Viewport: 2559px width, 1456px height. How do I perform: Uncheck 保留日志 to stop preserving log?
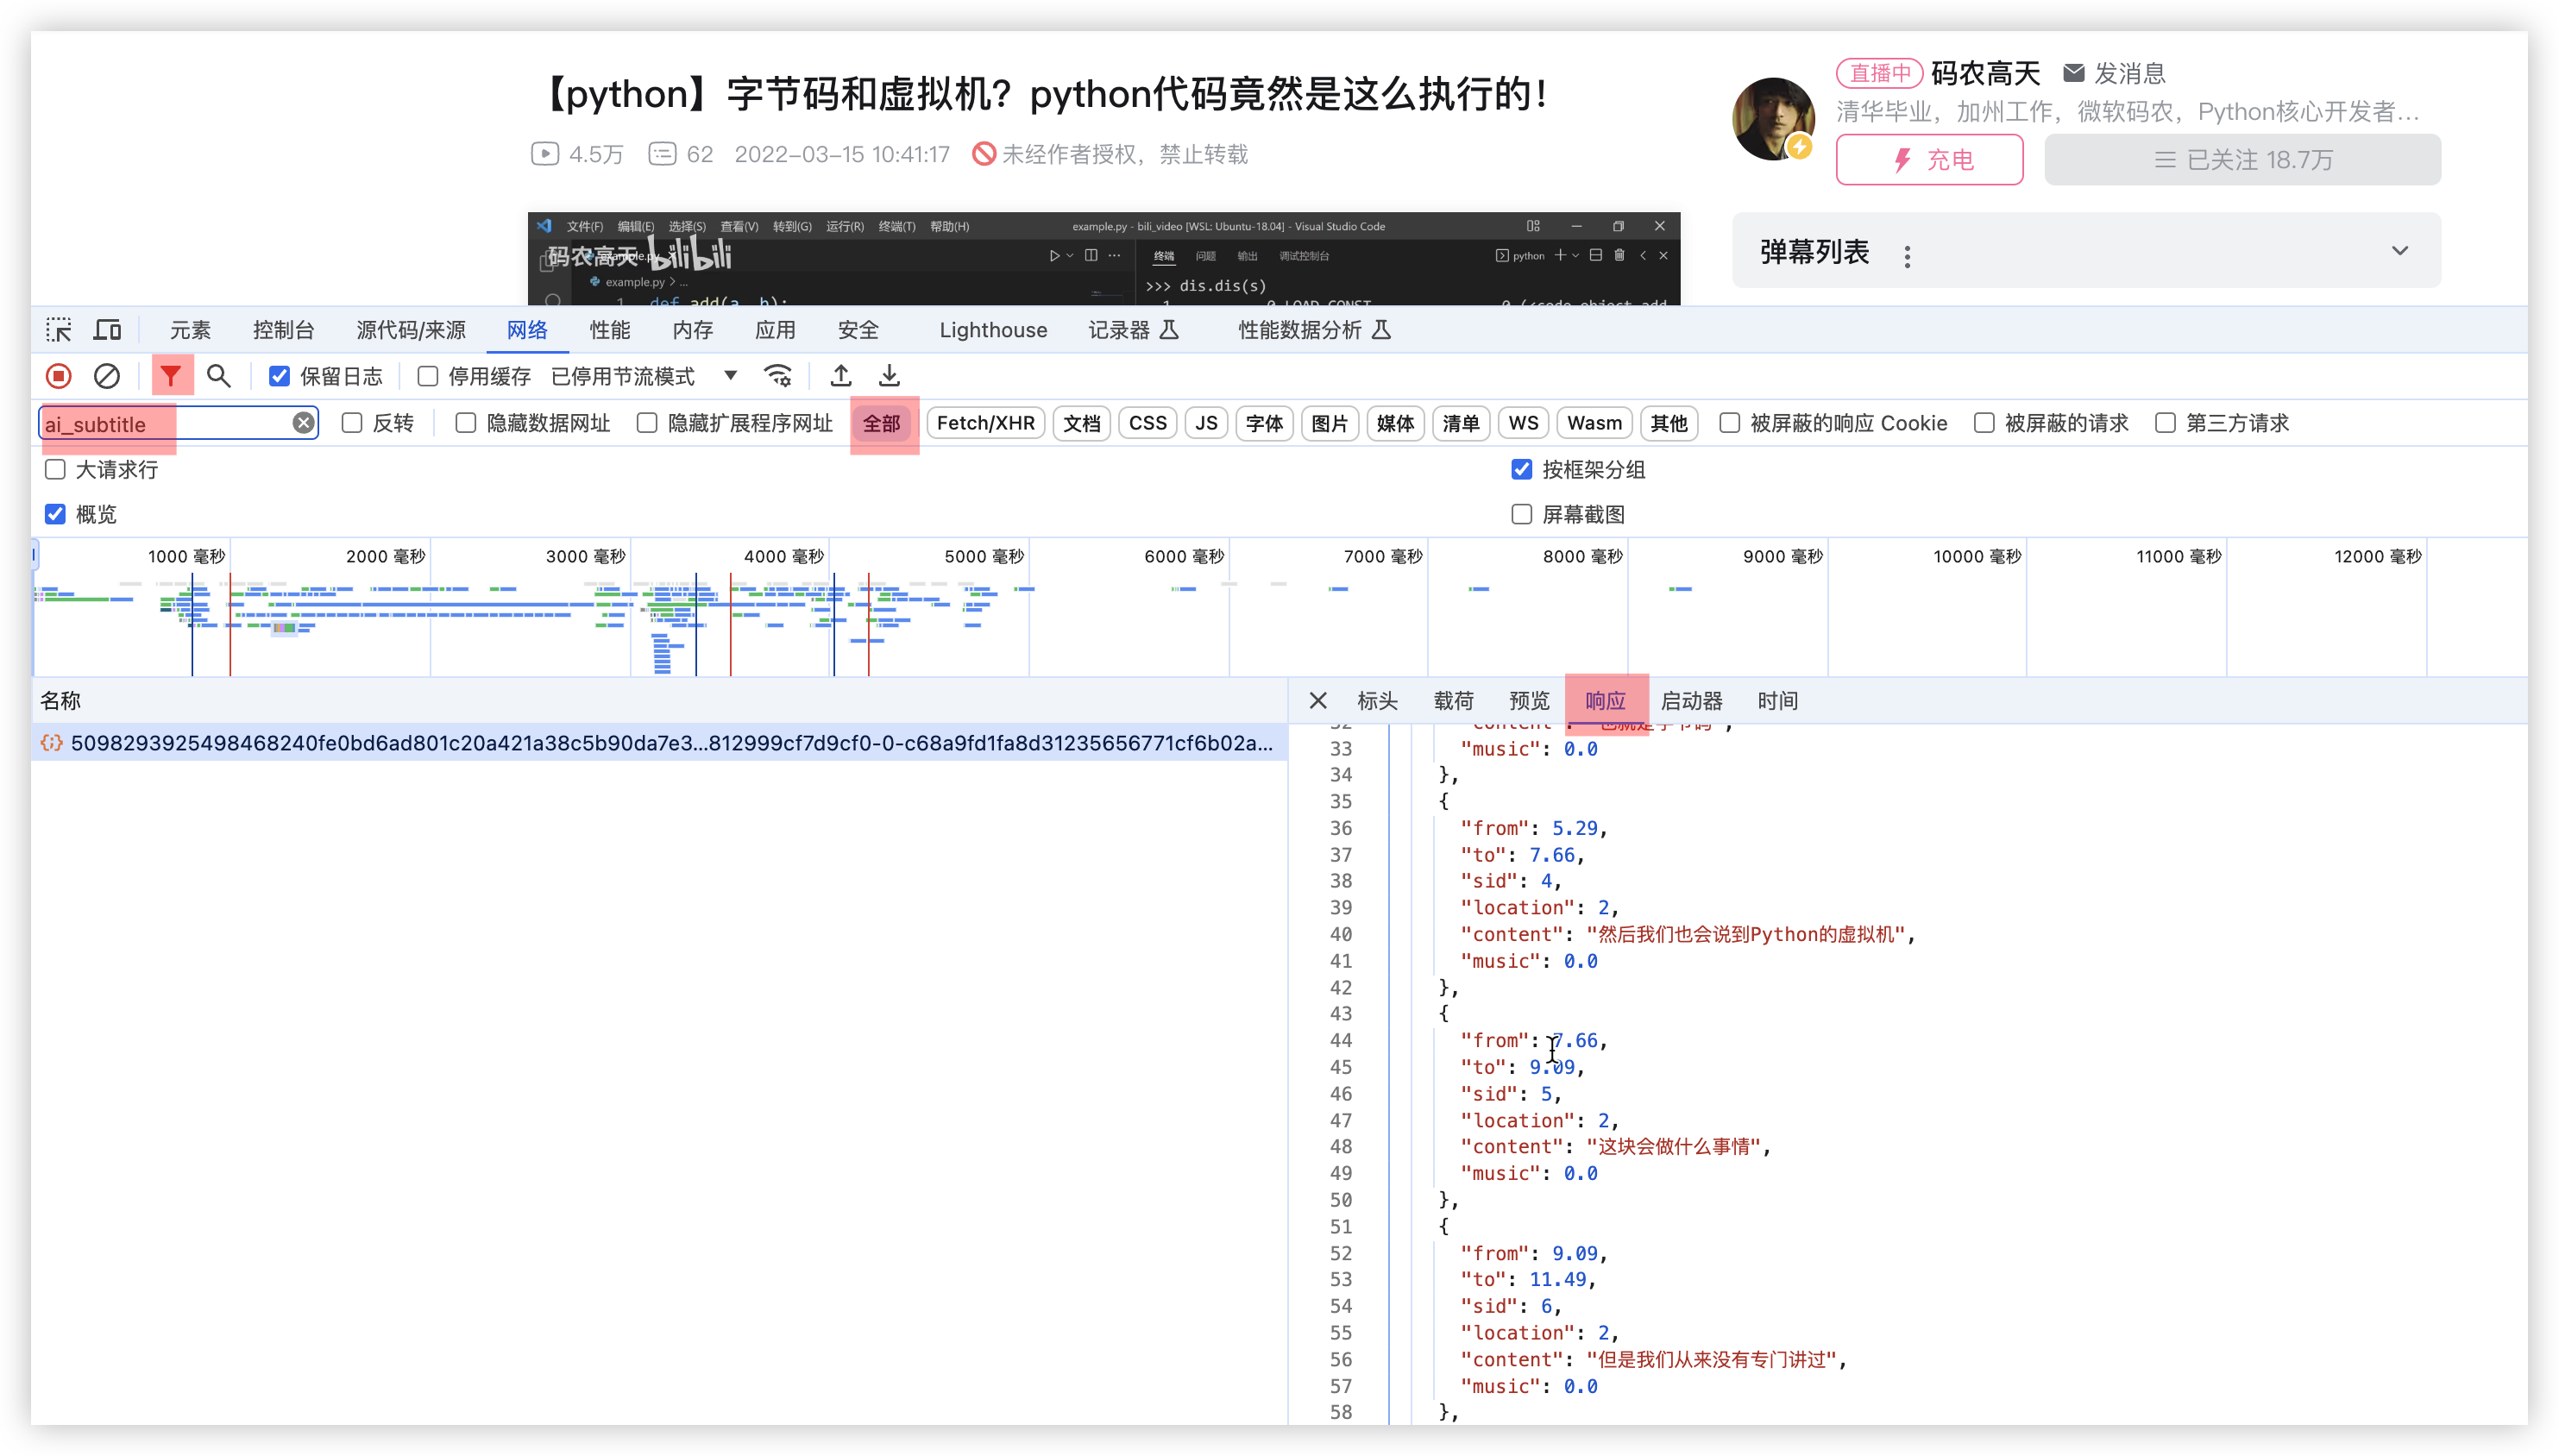point(279,376)
